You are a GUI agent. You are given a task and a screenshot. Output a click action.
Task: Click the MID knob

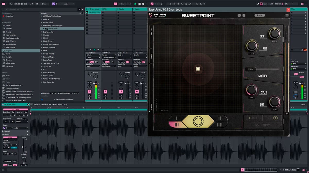[251, 46]
